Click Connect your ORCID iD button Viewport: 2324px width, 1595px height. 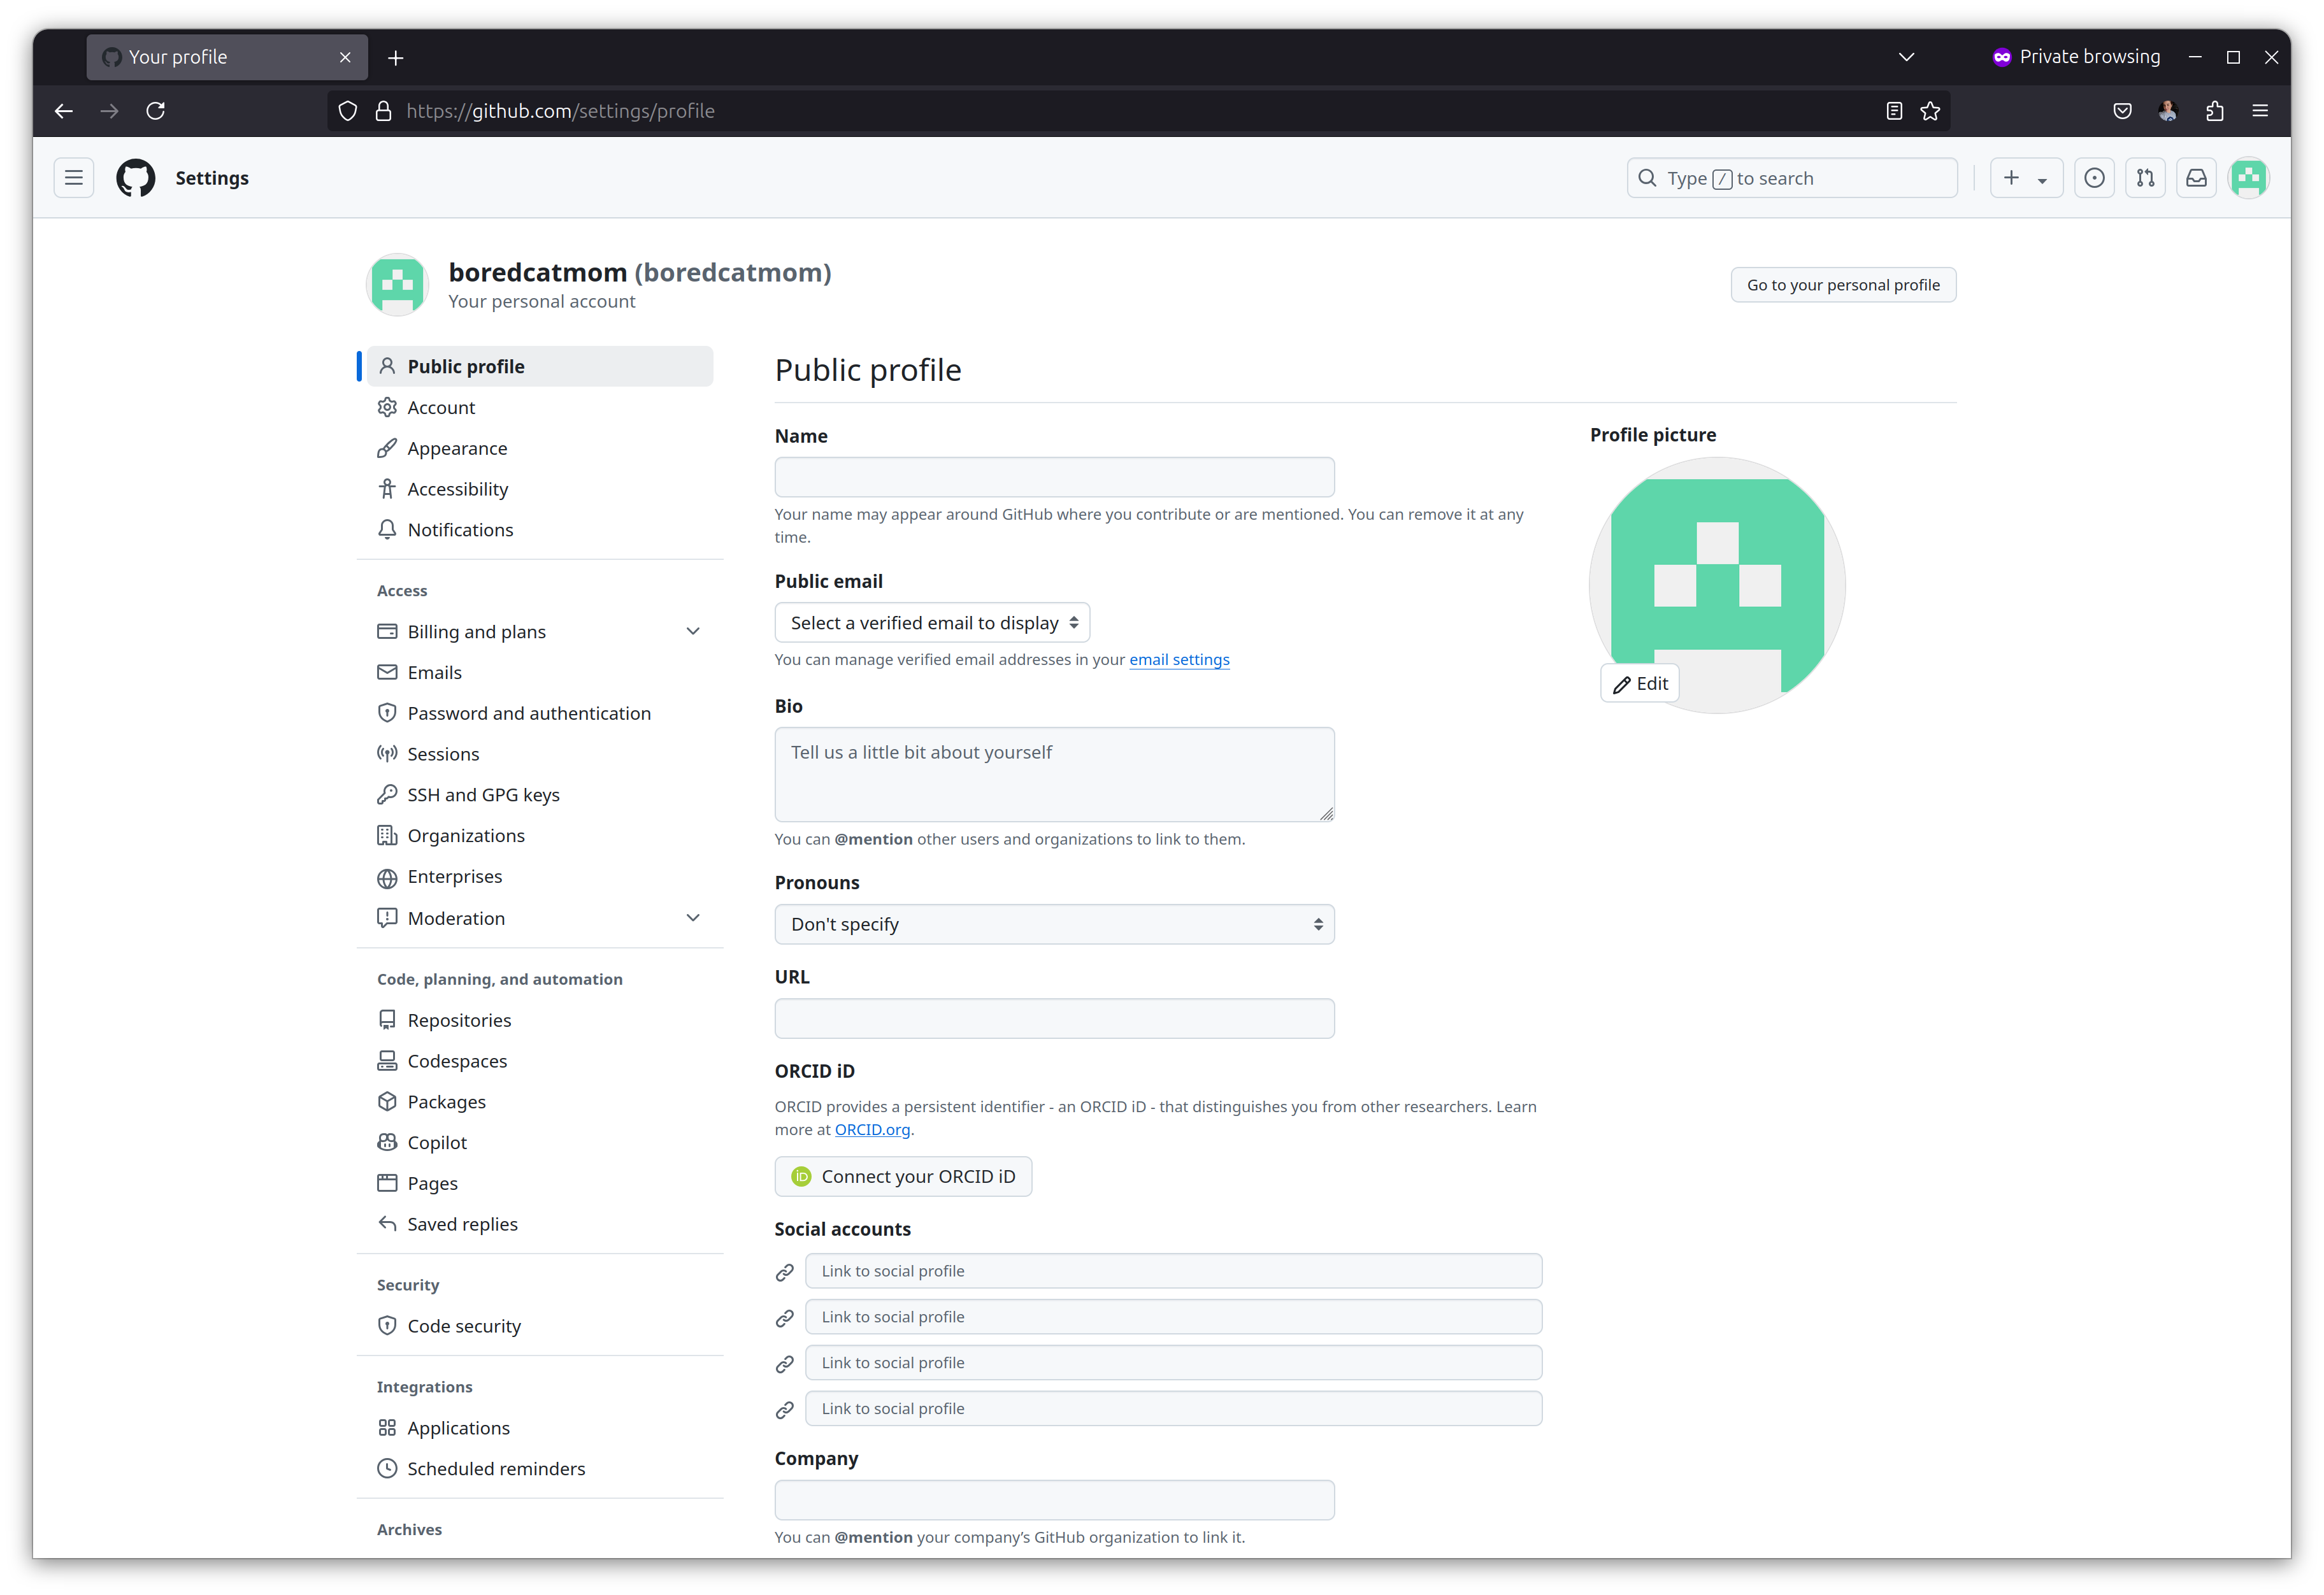coord(903,1176)
